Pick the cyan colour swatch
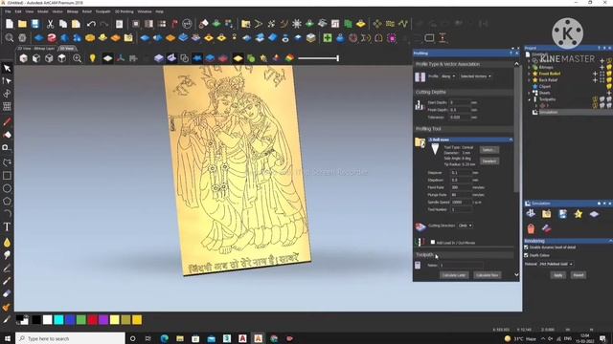 coord(58,320)
